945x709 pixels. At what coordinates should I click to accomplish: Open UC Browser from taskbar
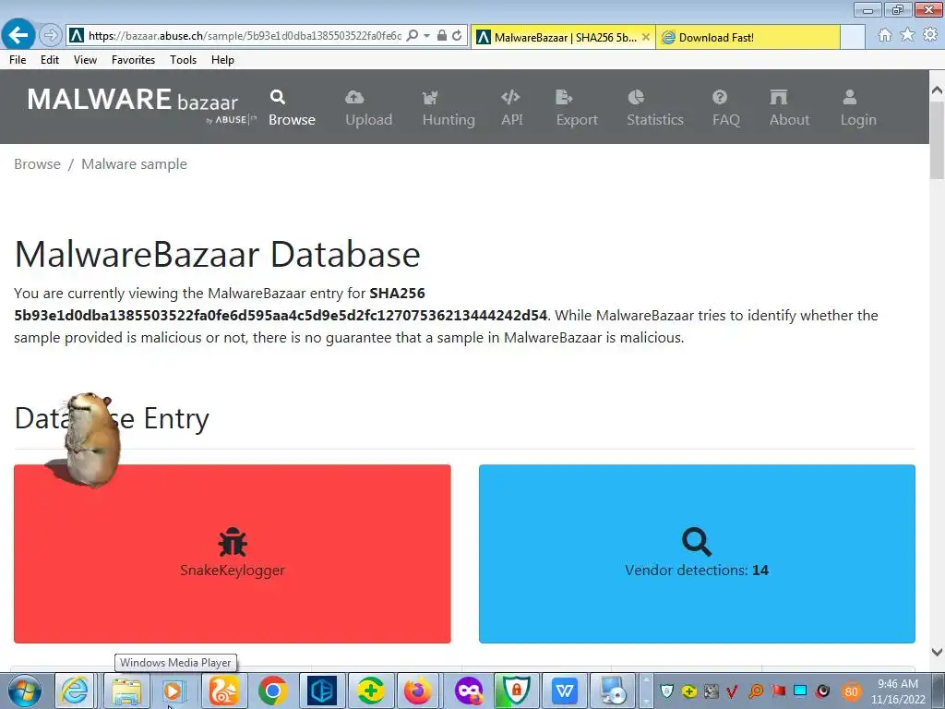[x=223, y=691]
